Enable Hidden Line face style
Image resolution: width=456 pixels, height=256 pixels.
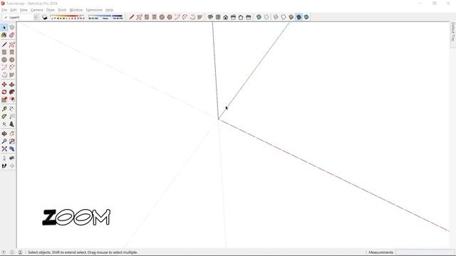[x=284, y=17]
